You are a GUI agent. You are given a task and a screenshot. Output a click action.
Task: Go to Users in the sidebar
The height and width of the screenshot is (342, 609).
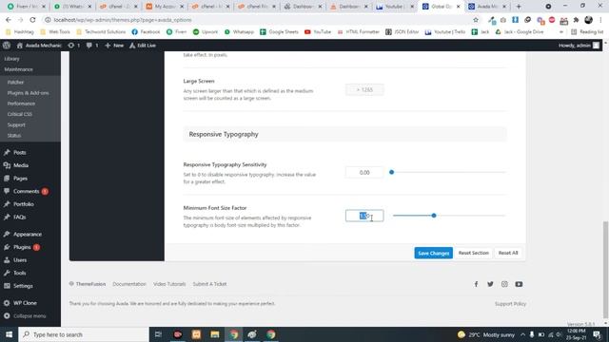tap(20, 260)
